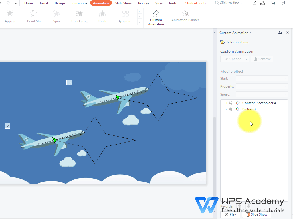Select the Appear animation effect
This screenshot has height=219, width=293.
10,17
